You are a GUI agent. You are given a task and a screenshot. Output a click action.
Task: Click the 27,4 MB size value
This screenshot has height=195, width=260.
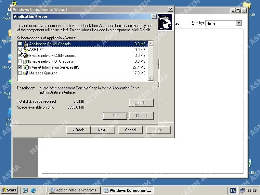tap(139, 67)
